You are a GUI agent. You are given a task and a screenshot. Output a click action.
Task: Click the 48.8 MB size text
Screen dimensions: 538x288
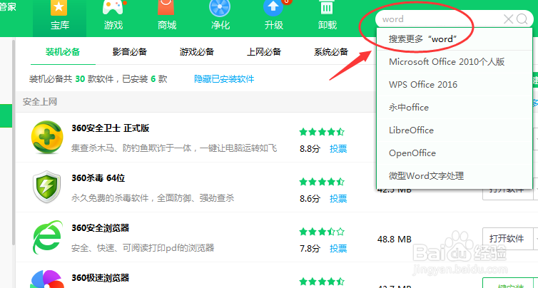pyautogui.click(x=395, y=239)
